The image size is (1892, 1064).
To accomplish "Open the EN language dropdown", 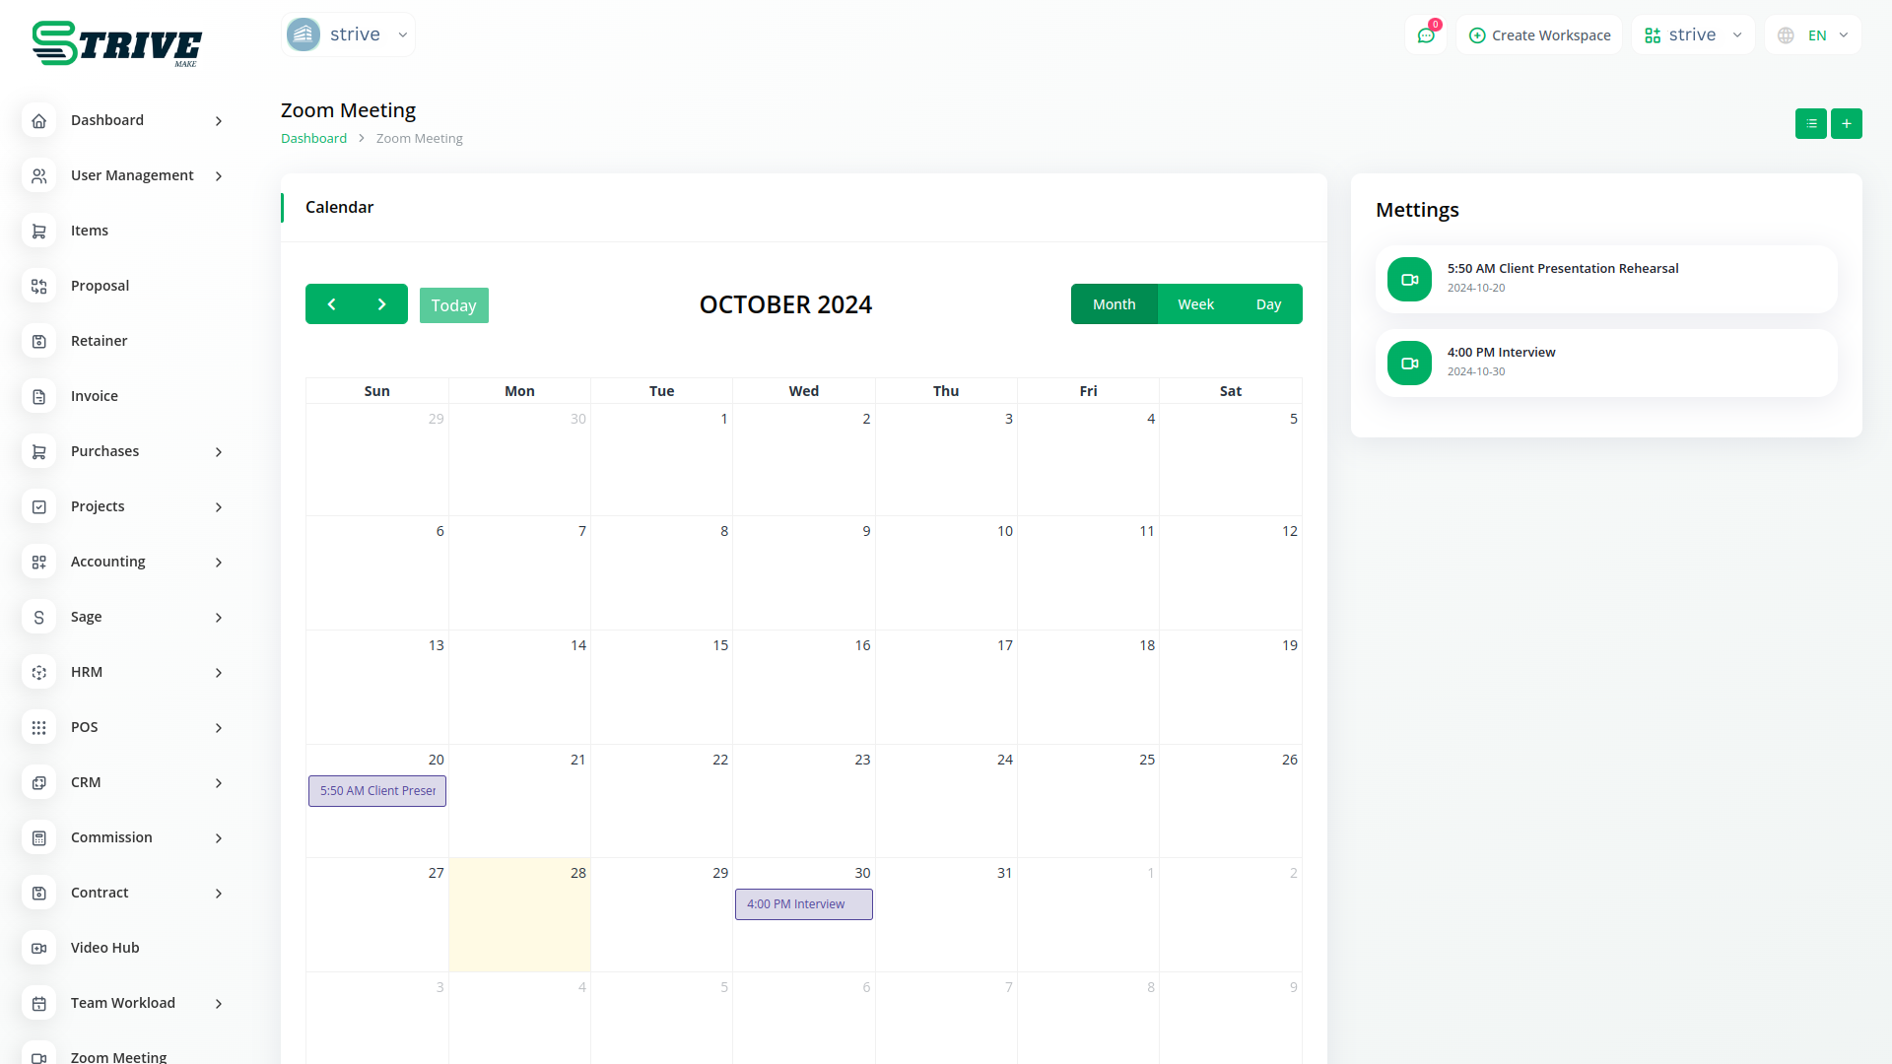I will click(x=1813, y=35).
